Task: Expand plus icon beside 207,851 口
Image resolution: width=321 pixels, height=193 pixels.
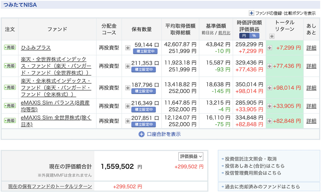Action: 128,121
